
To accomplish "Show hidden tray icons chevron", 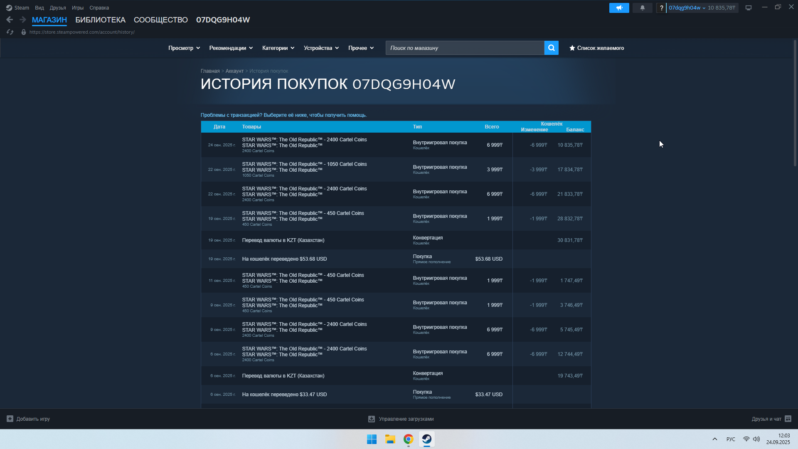I will point(714,439).
